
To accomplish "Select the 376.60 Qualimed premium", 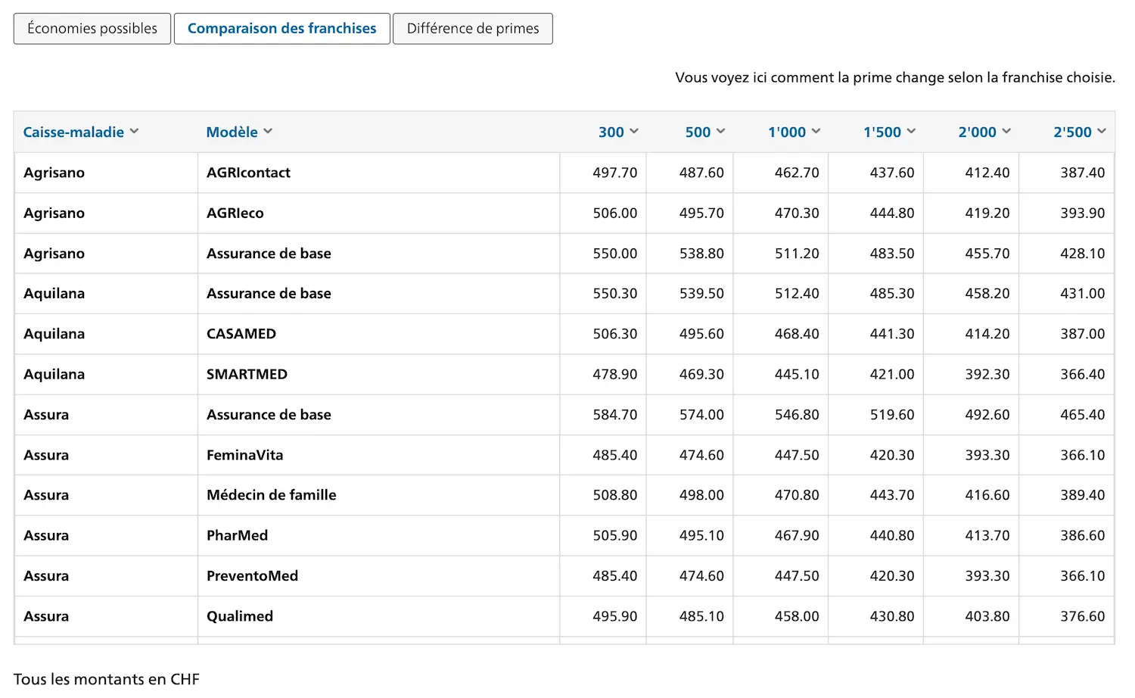I will [x=1083, y=616].
